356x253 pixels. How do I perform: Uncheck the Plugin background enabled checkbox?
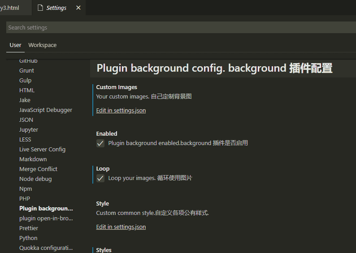coord(100,143)
